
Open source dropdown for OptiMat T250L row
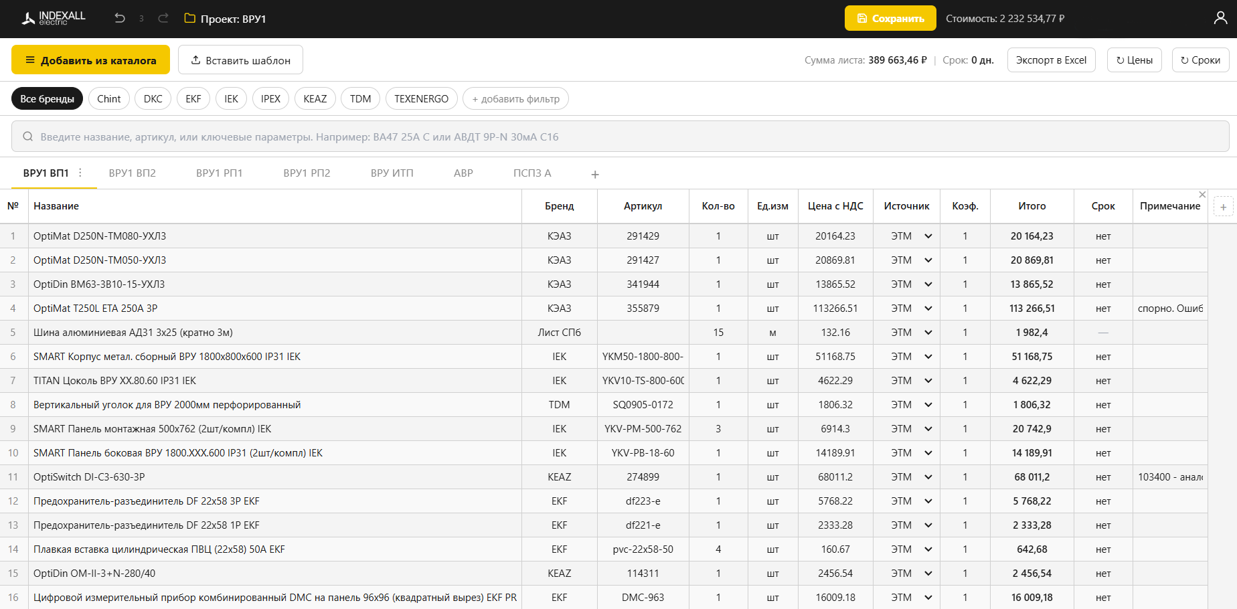click(928, 309)
